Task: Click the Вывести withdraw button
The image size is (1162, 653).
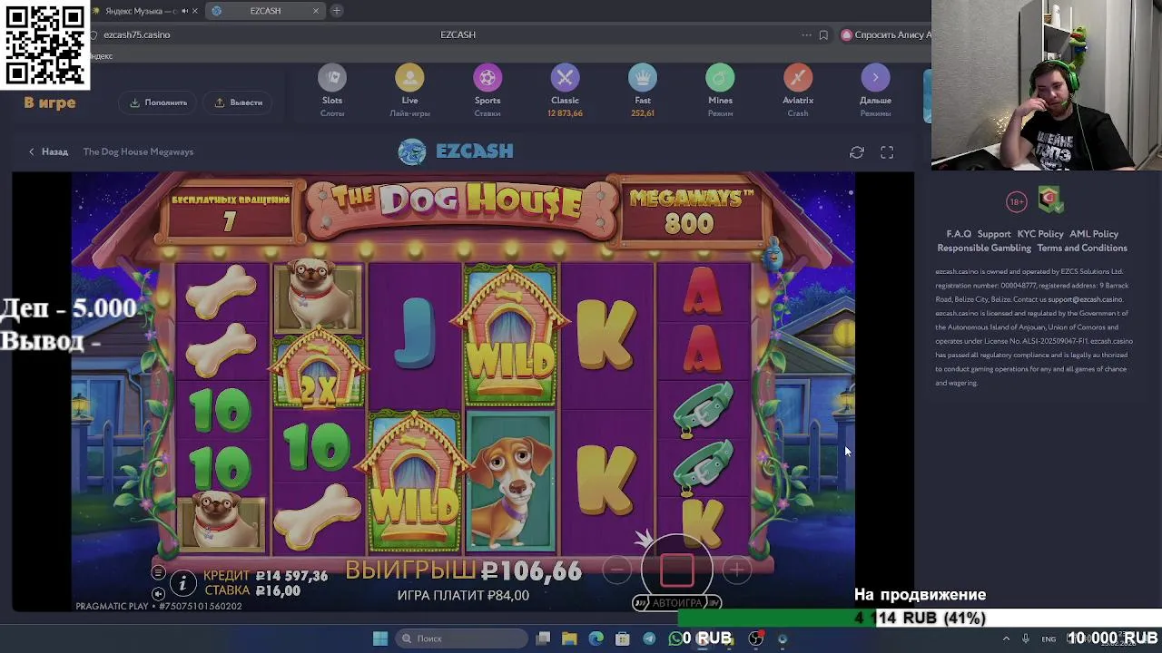Action: coord(238,102)
